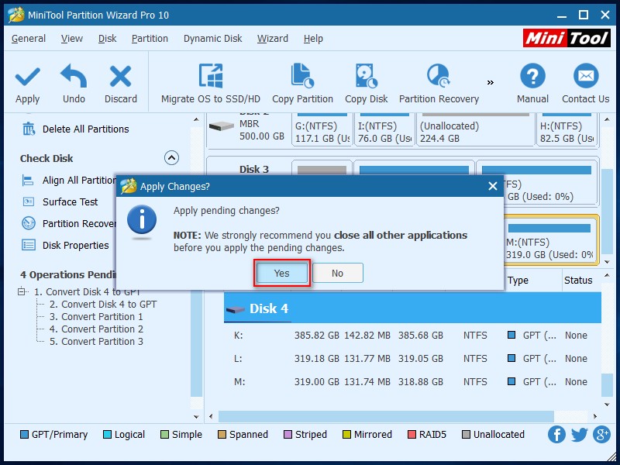
Task: Select the M: partition list row
Action: [412, 382]
